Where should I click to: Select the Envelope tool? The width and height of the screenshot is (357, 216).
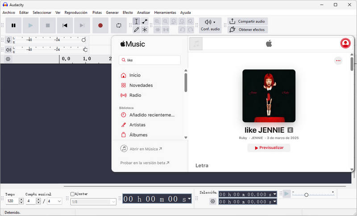click(x=145, y=21)
